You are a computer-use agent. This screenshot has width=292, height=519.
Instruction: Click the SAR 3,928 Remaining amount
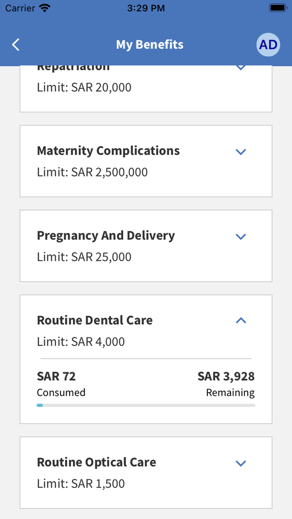pyautogui.click(x=226, y=376)
